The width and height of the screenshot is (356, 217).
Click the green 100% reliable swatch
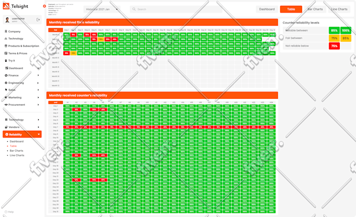(346, 30)
